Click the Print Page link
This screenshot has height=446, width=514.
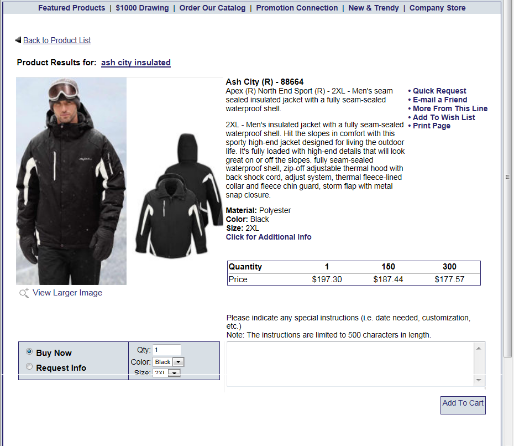432,126
